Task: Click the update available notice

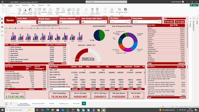Action: [188, 107]
